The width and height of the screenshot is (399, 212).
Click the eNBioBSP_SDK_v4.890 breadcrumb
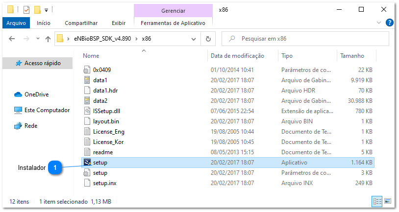coord(102,39)
